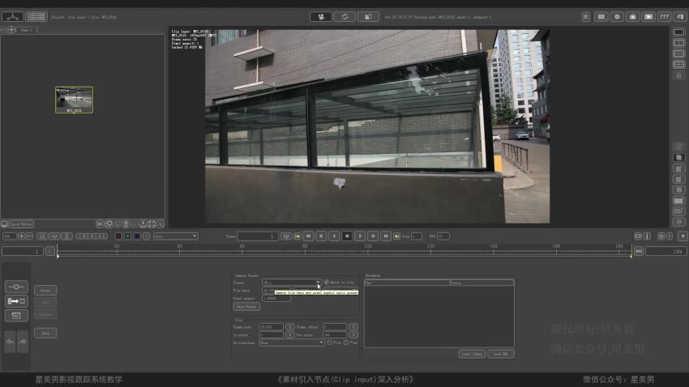Click the redo arrow button
The height and width of the screenshot is (387, 689).
23,342
